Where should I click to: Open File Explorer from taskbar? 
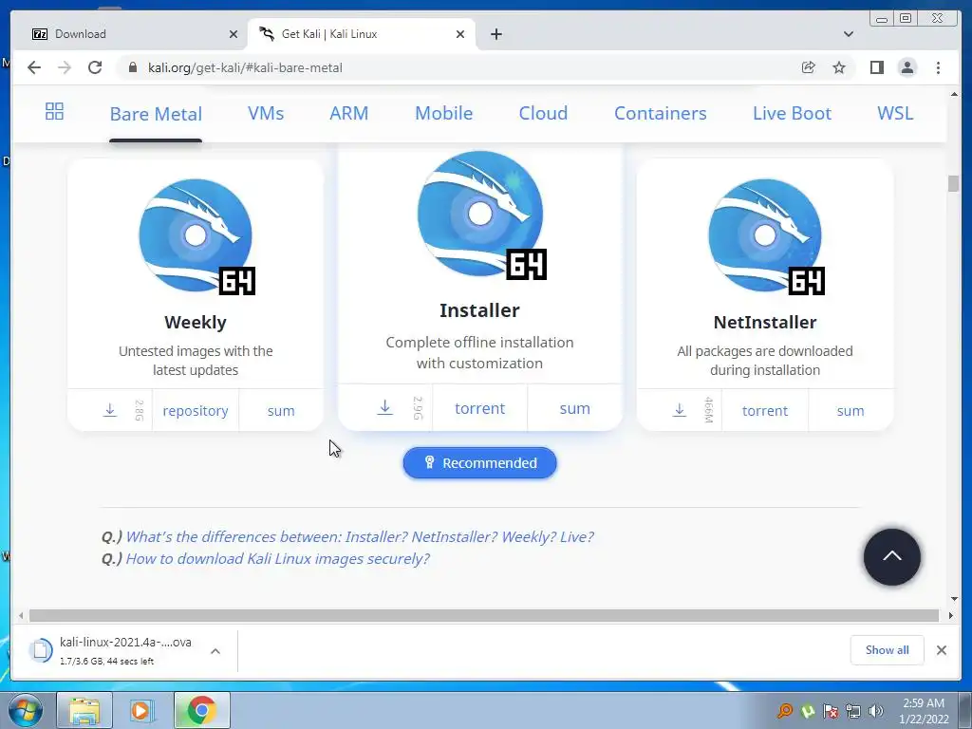84,710
